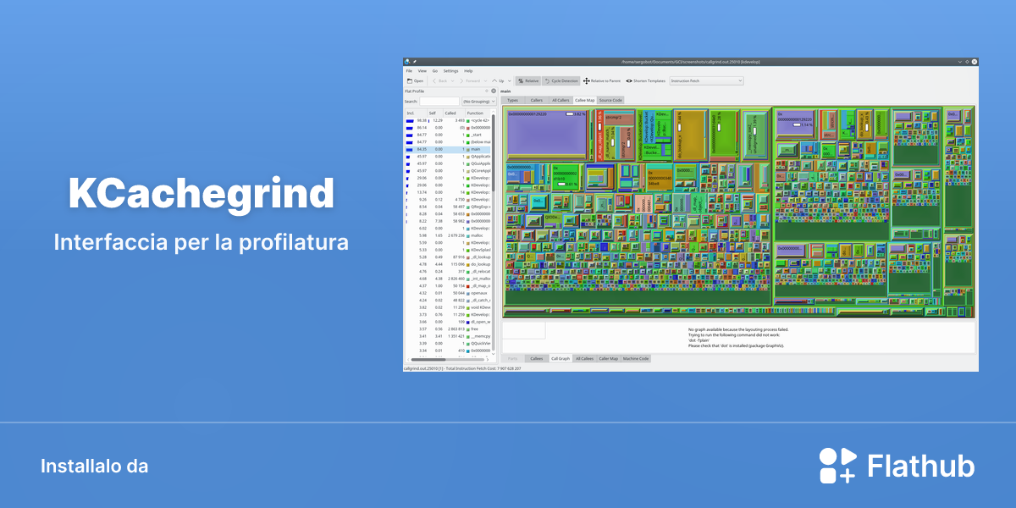Open the Instruction Fetch event type dropdown

click(x=706, y=80)
